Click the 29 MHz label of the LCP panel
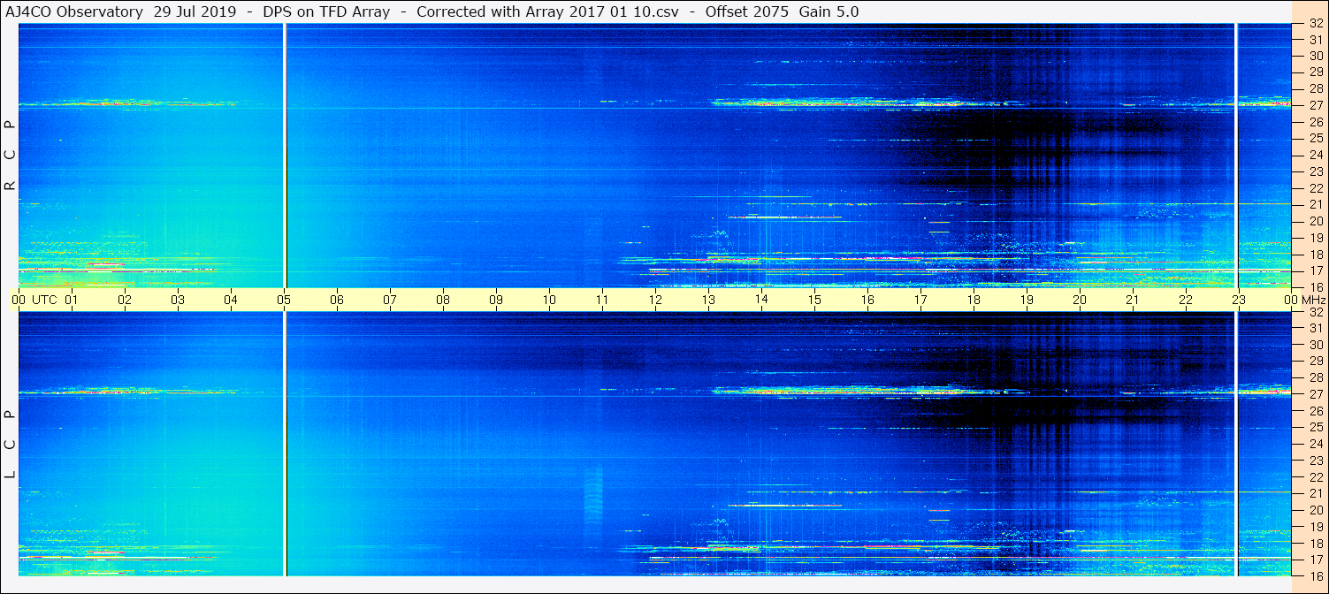This screenshot has height=594, width=1329. click(1315, 361)
